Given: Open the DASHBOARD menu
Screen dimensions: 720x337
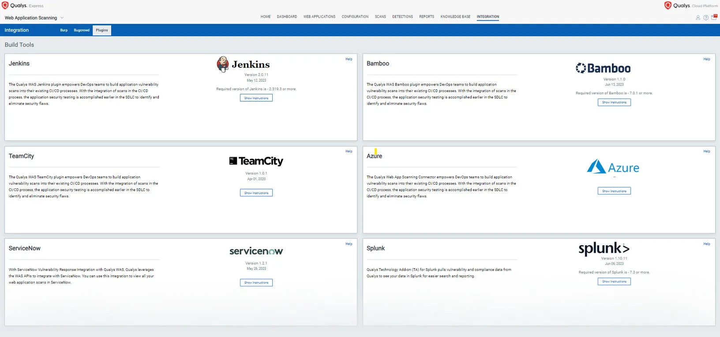Looking at the screenshot, I should (x=287, y=17).
